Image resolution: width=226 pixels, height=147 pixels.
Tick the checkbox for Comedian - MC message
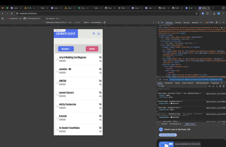[x=57, y=71]
